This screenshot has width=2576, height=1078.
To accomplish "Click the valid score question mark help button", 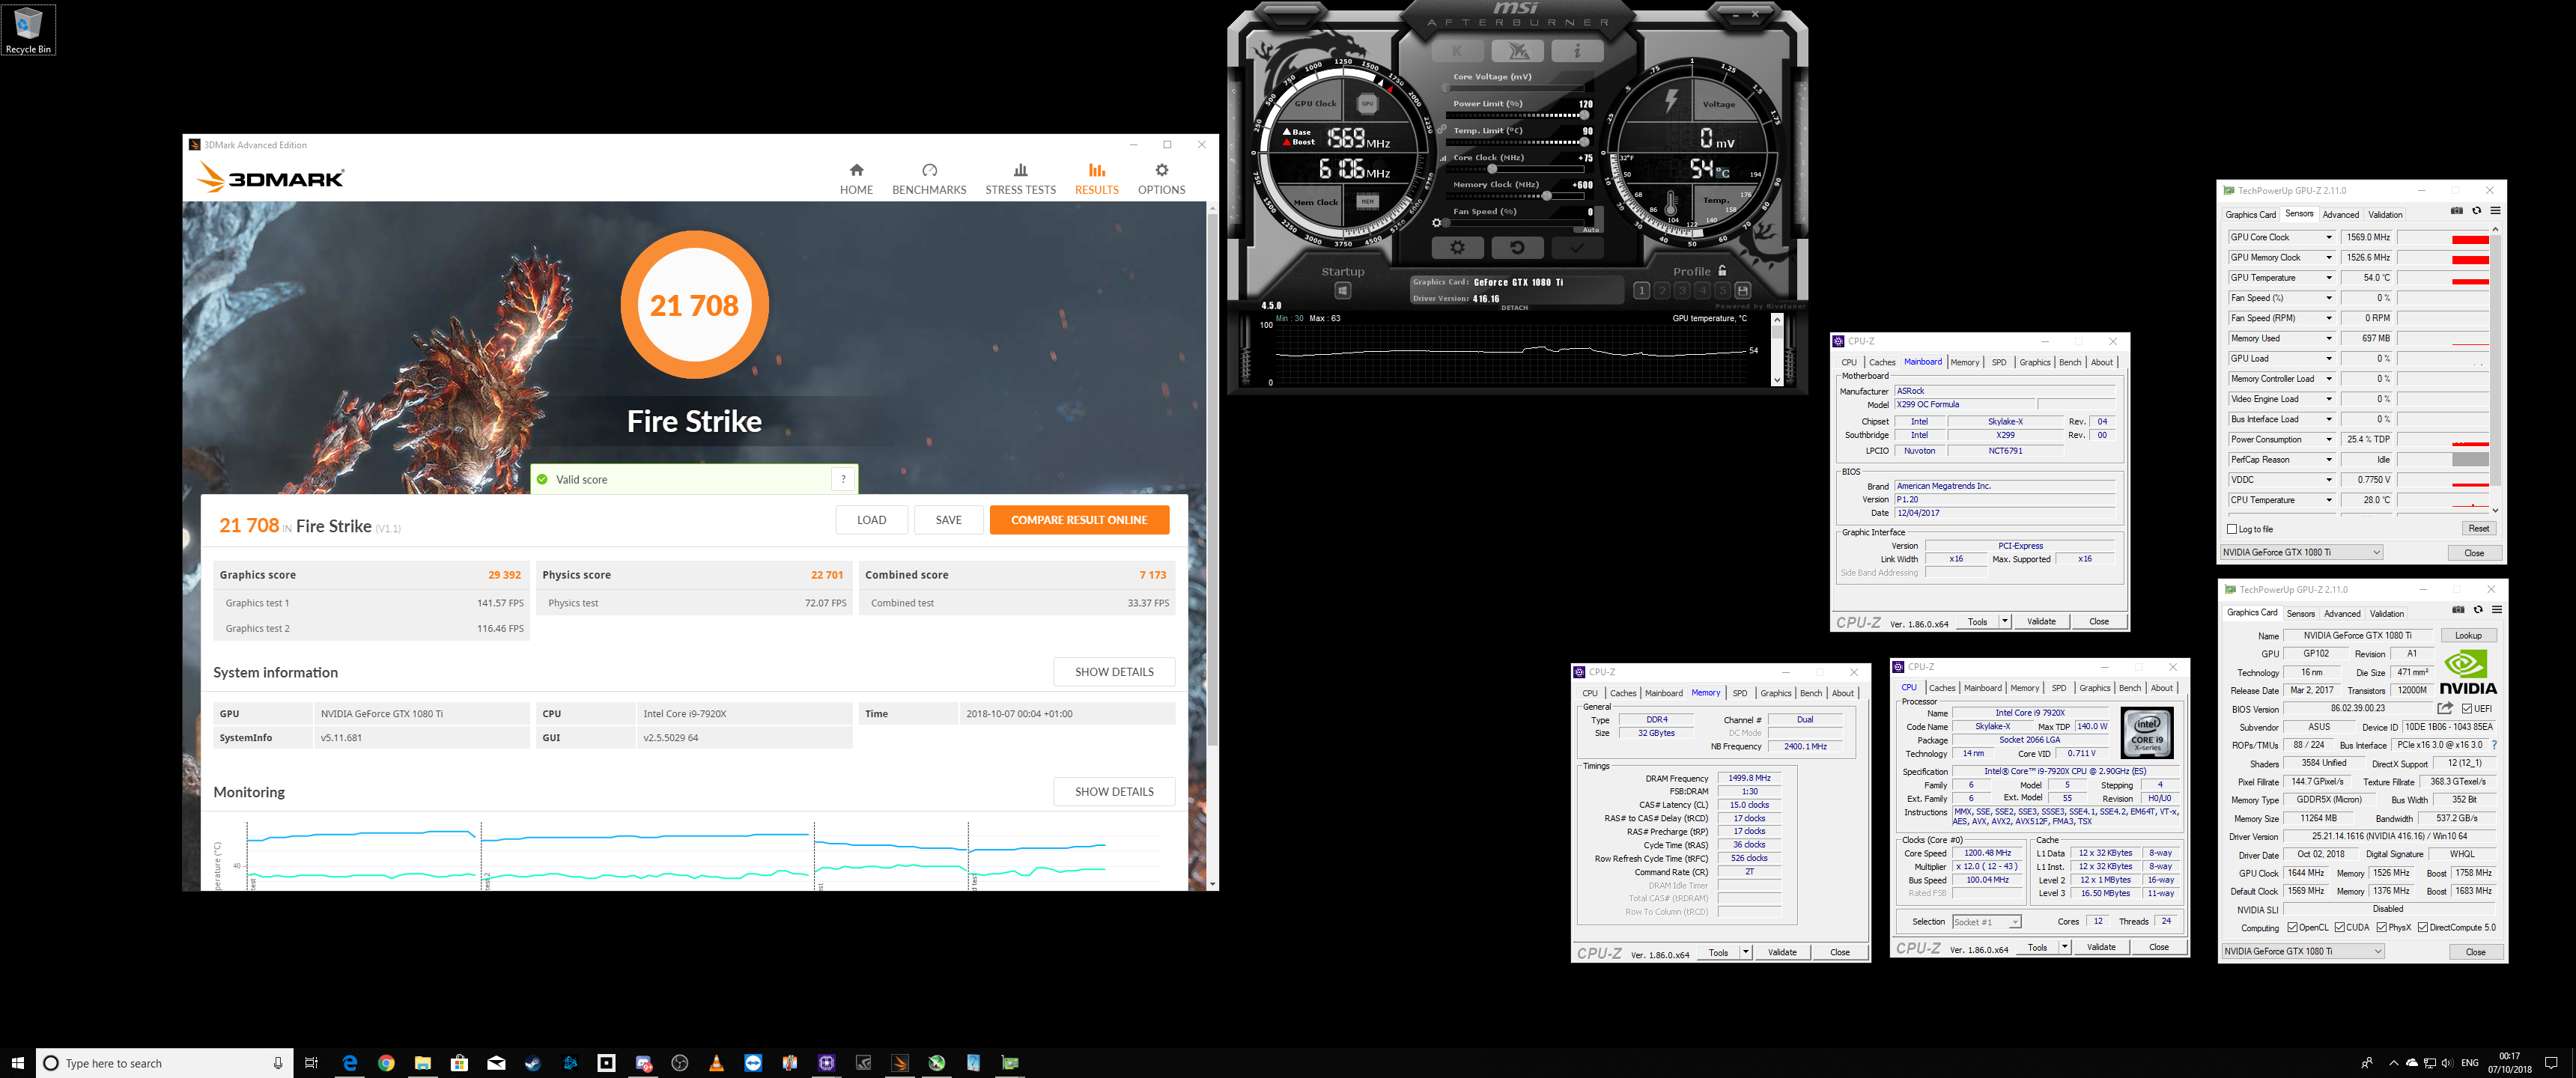I will (843, 479).
